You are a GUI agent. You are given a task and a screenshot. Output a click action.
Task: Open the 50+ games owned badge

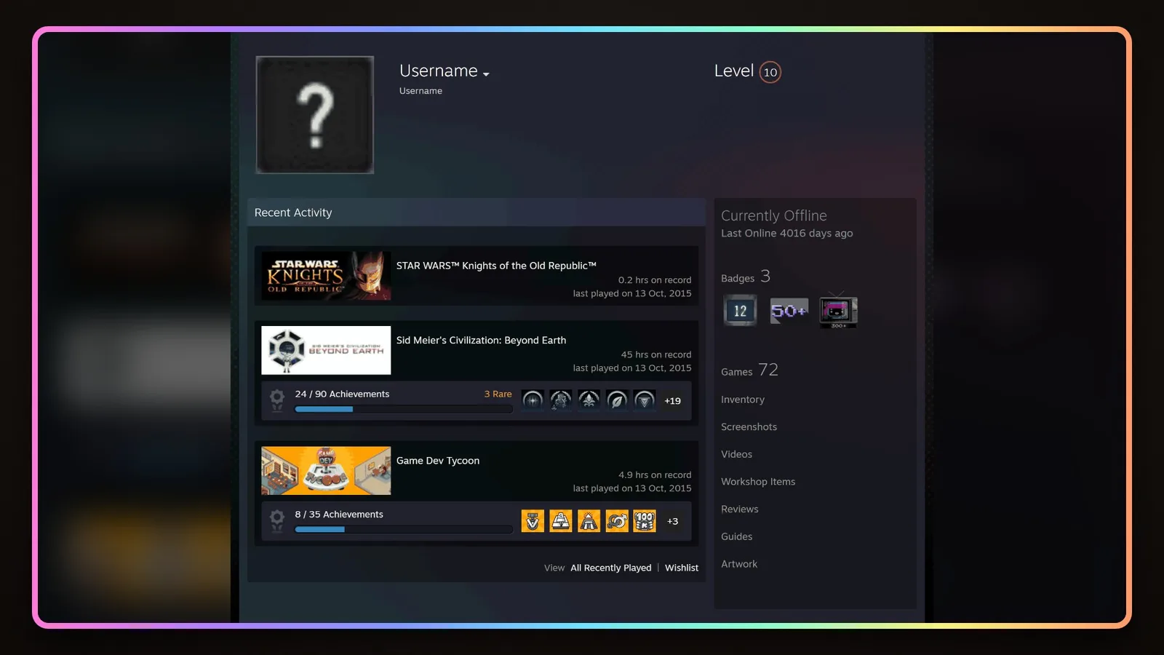pos(789,311)
